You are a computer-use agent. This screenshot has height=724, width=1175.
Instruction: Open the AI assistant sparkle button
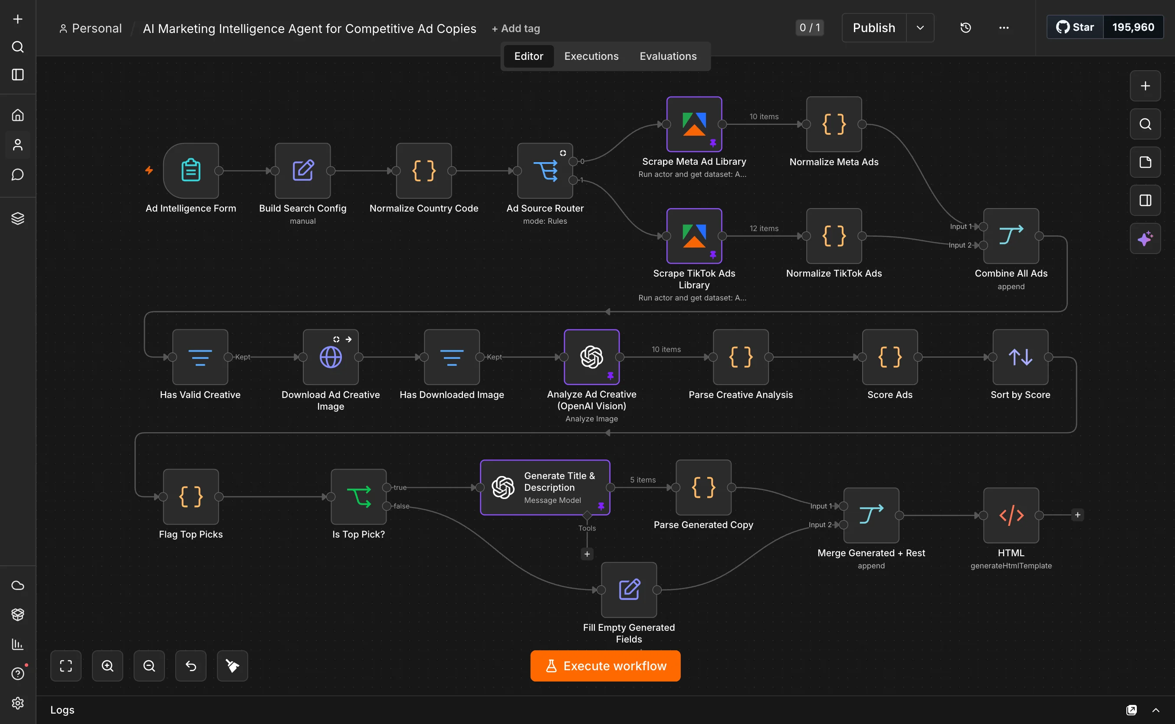[1145, 238]
